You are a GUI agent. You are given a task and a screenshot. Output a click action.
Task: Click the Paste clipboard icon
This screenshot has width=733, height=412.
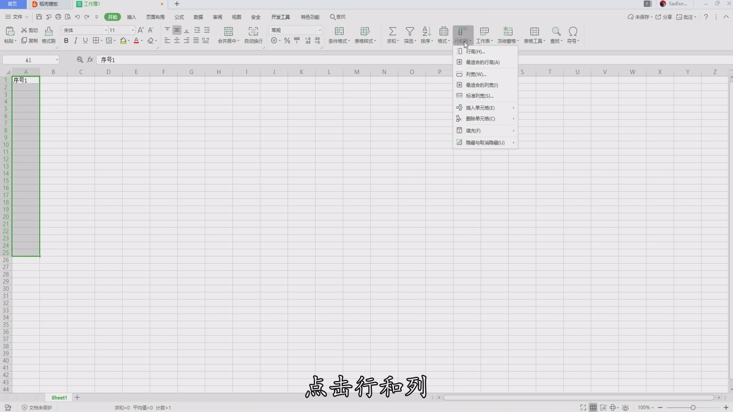pyautogui.click(x=10, y=31)
